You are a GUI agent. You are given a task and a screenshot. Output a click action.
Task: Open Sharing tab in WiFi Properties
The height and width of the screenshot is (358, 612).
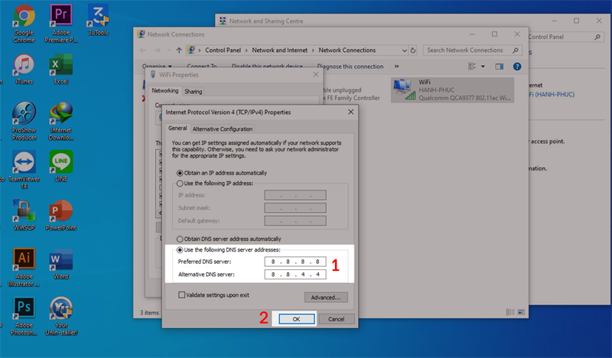[194, 91]
